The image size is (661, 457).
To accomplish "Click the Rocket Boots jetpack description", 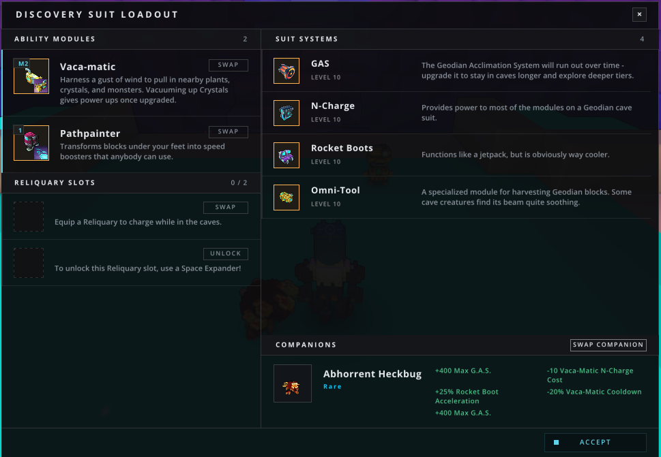I will (515, 155).
